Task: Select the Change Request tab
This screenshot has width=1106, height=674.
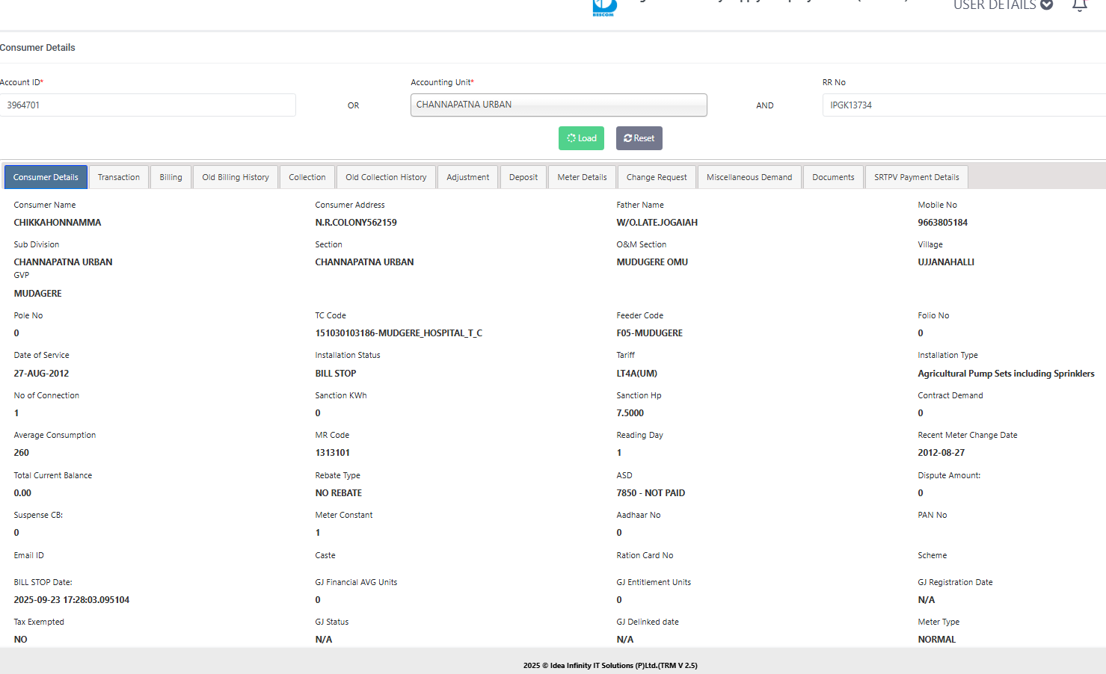Action: click(x=657, y=177)
